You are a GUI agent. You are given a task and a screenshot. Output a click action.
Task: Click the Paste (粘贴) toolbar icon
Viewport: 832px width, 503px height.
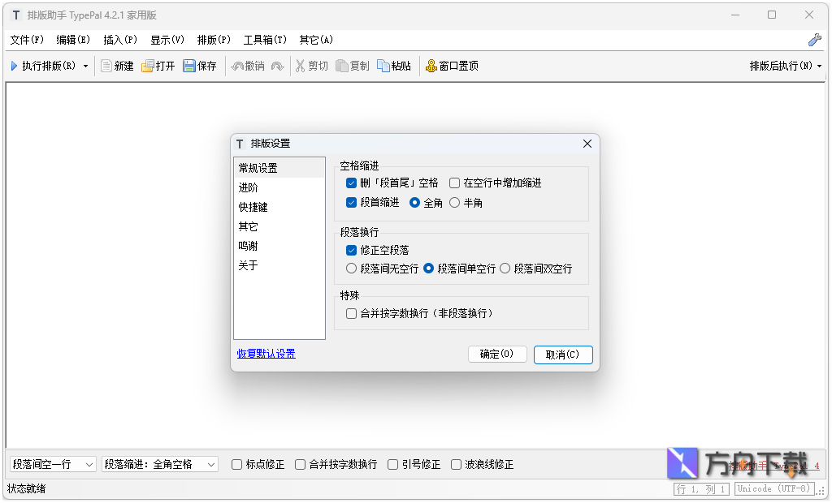pos(383,67)
